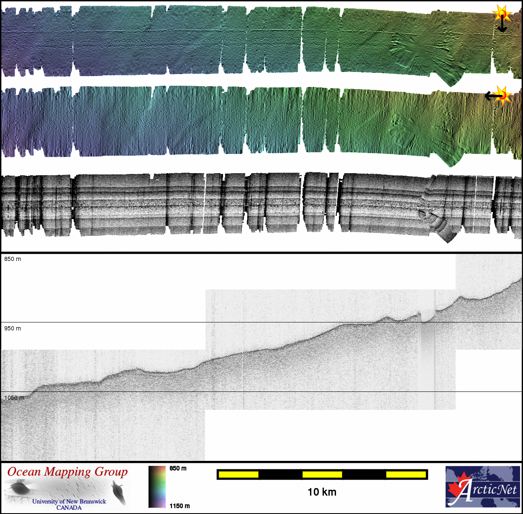Open the ArcticNet logo

pyautogui.click(x=483, y=487)
